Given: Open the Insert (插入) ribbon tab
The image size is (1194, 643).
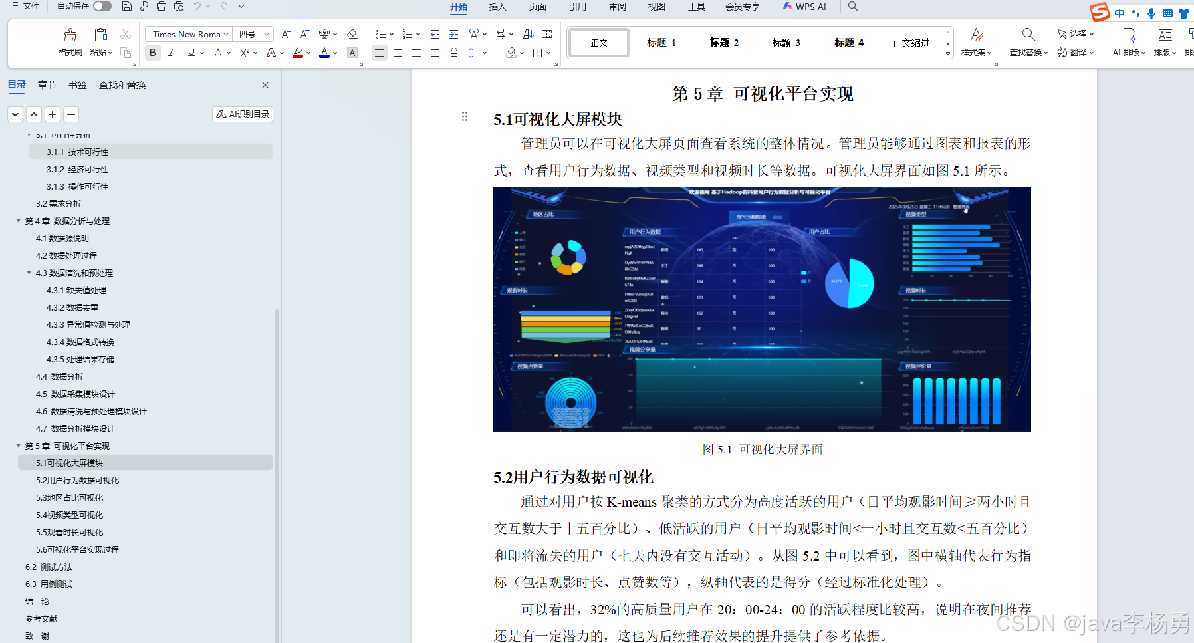Looking at the screenshot, I should click(x=498, y=7).
